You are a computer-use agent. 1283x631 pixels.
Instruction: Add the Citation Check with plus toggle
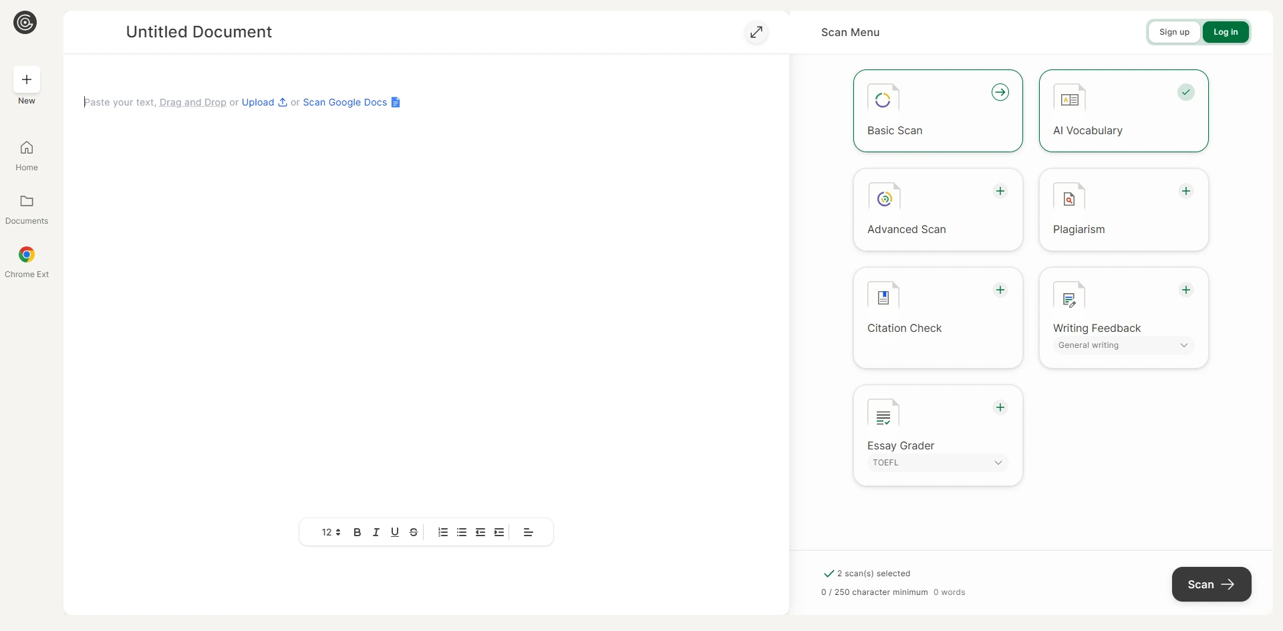[1000, 290]
